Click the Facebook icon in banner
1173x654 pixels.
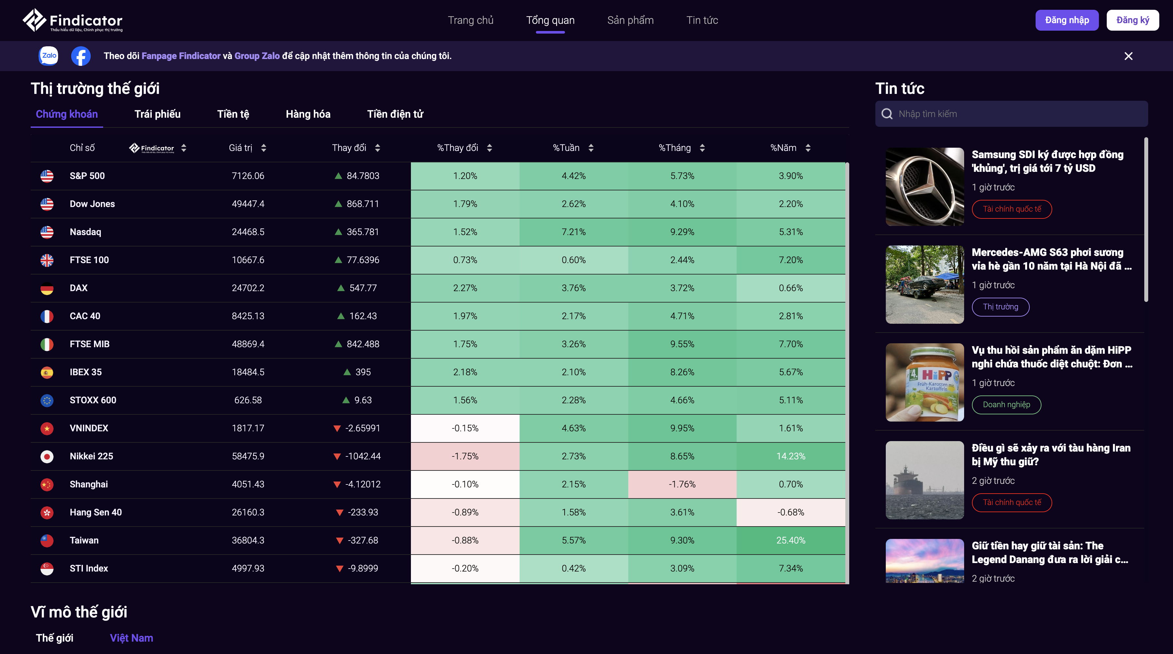[81, 56]
